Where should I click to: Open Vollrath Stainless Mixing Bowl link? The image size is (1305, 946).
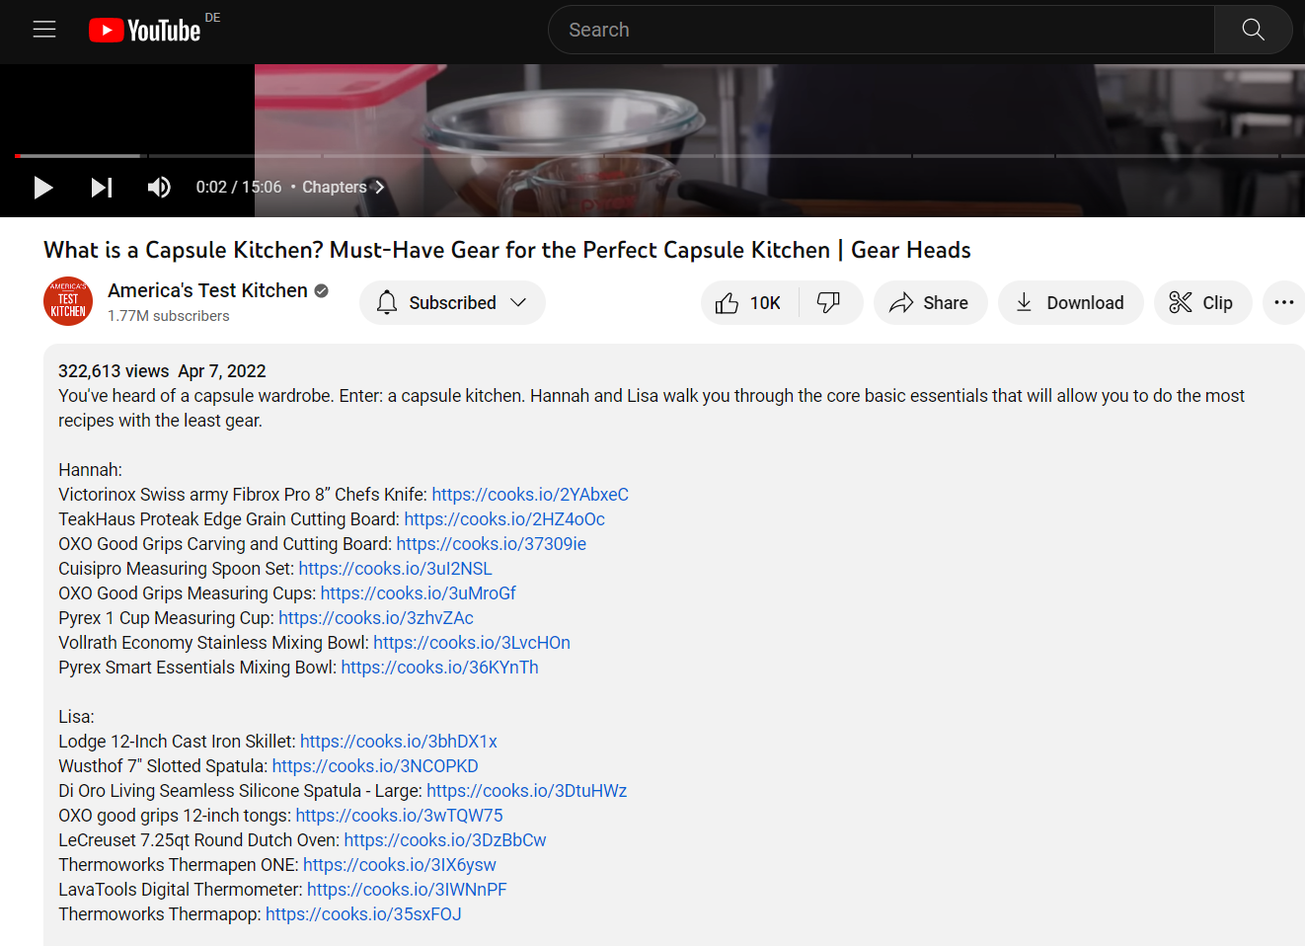[472, 643]
